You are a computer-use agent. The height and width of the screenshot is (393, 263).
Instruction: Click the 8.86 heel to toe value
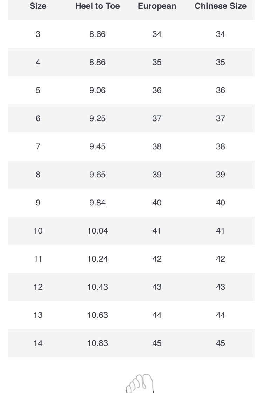[97, 62]
